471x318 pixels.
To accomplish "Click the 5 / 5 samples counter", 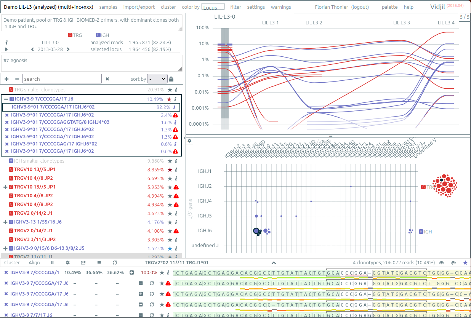I will click(x=465, y=17).
